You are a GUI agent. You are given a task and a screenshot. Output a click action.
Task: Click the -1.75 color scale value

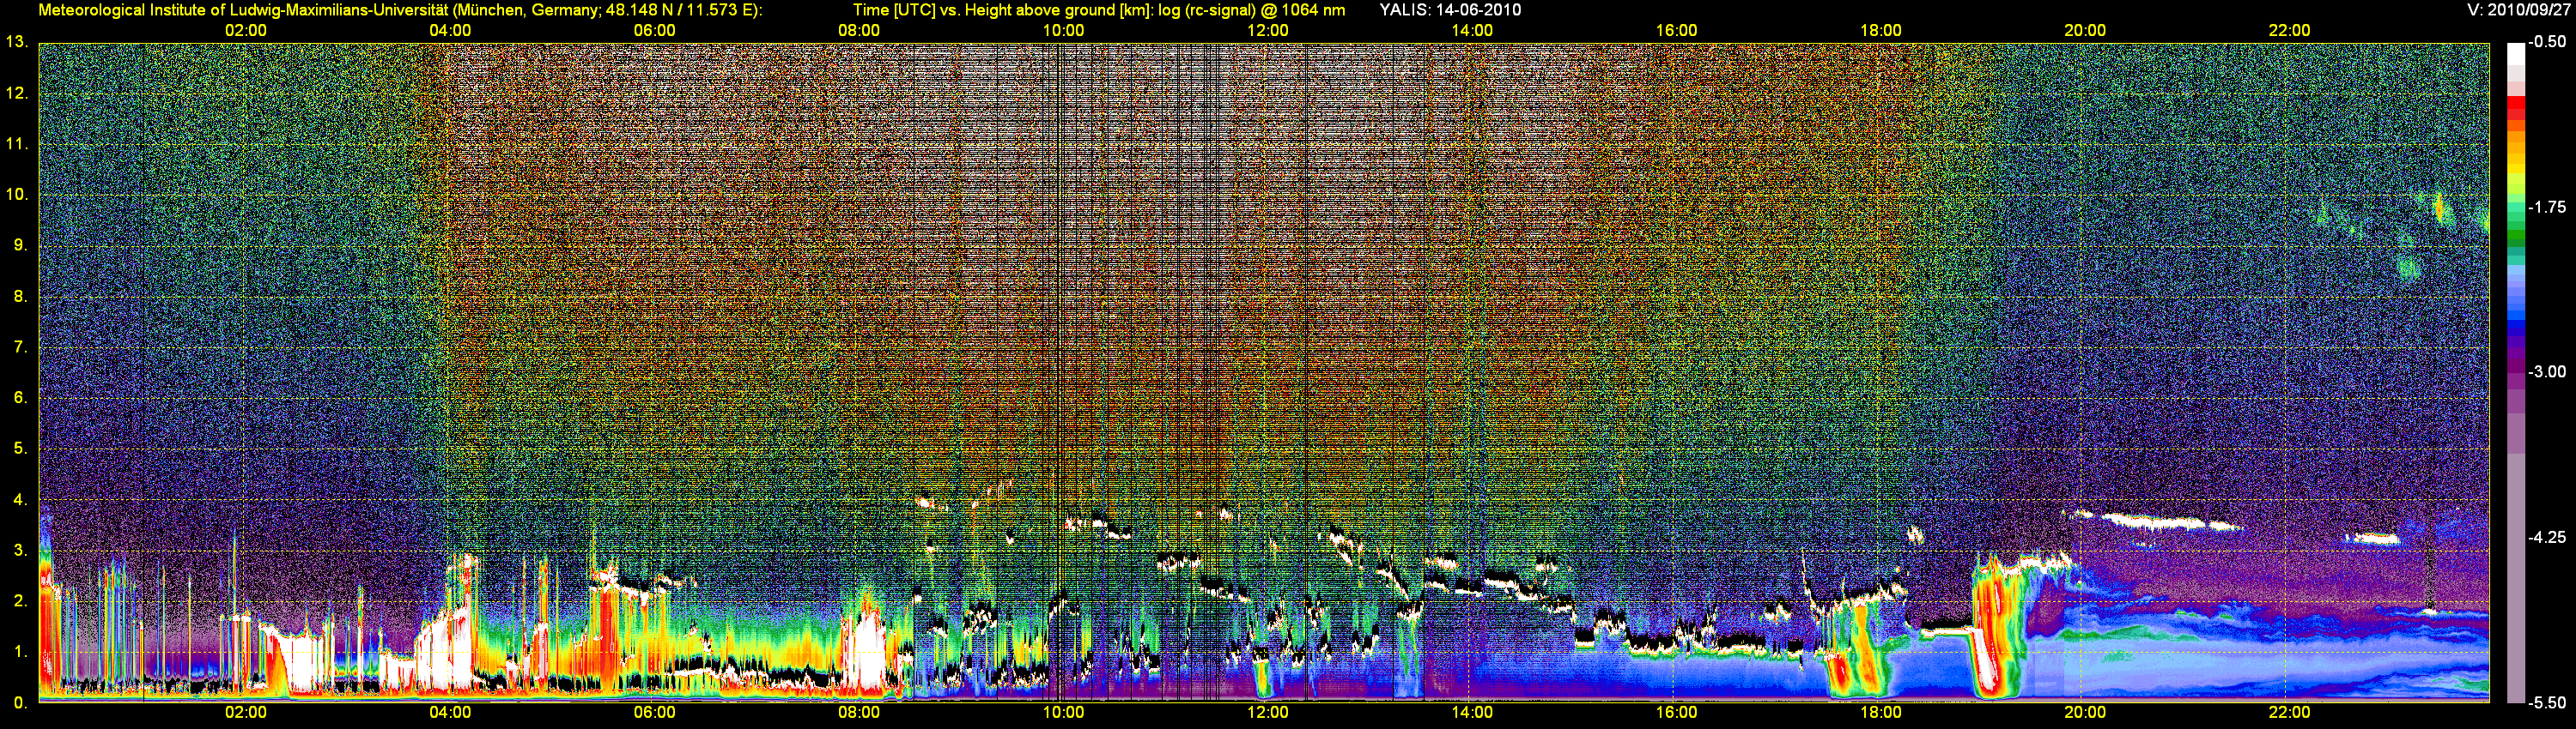2547,207
